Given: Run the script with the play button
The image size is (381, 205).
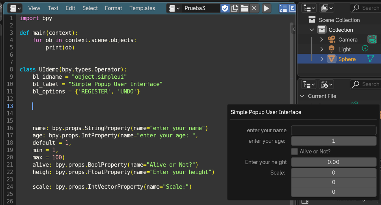Looking at the screenshot, I should click(266, 8).
